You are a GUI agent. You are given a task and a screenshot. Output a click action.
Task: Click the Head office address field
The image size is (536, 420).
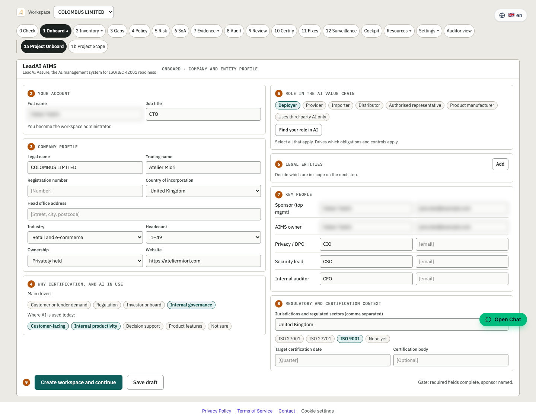[x=144, y=214]
